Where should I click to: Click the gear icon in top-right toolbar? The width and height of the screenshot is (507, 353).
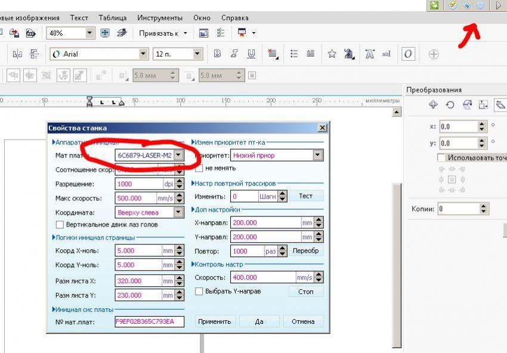coord(480,5)
